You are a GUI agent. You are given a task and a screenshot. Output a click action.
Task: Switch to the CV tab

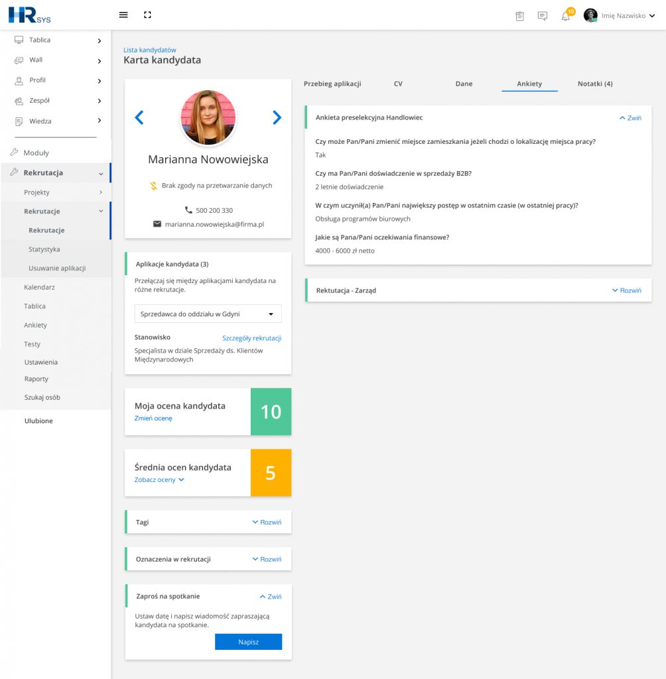pos(398,84)
